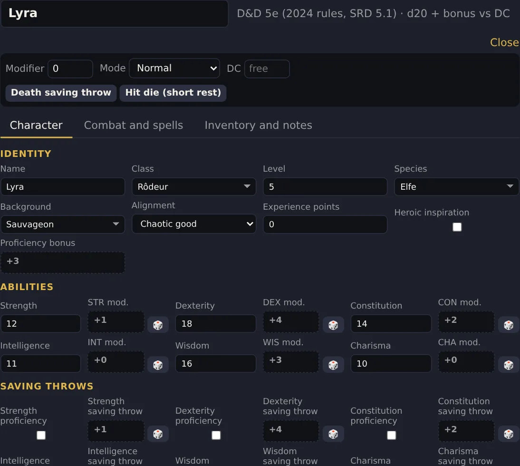The height and width of the screenshot is (466, 520).
Task: Roll the Constitution saving throw dice
Action: (509, 434)
